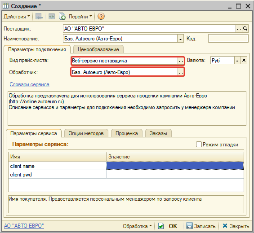The image size is (254, 233).
Task: Click the toolbar refresh icon
Action: 52,16
